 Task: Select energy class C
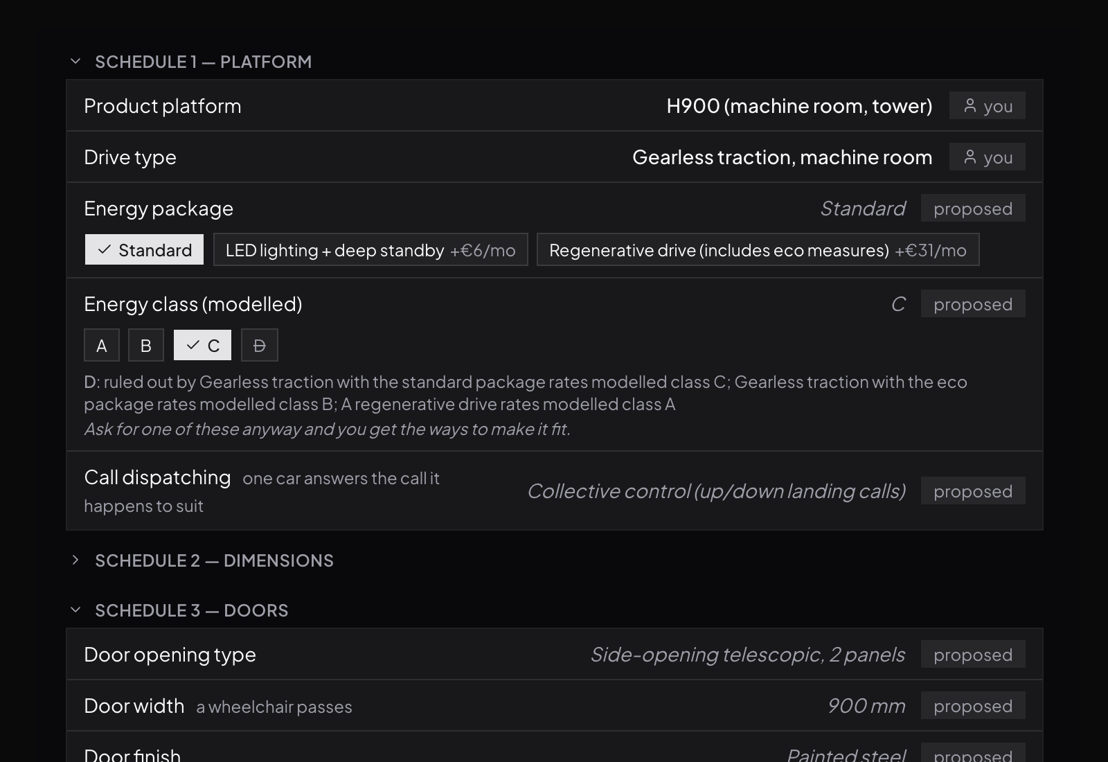click(x=202, y=345)
